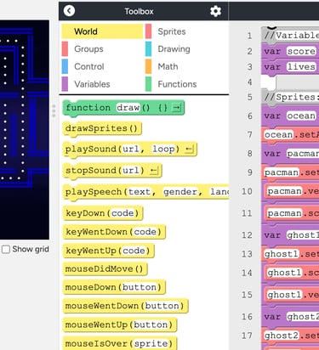The height and width of the screenshot is (350, 319).
Task: Pick the stopSound(url) block
Action: click(112, 171)
